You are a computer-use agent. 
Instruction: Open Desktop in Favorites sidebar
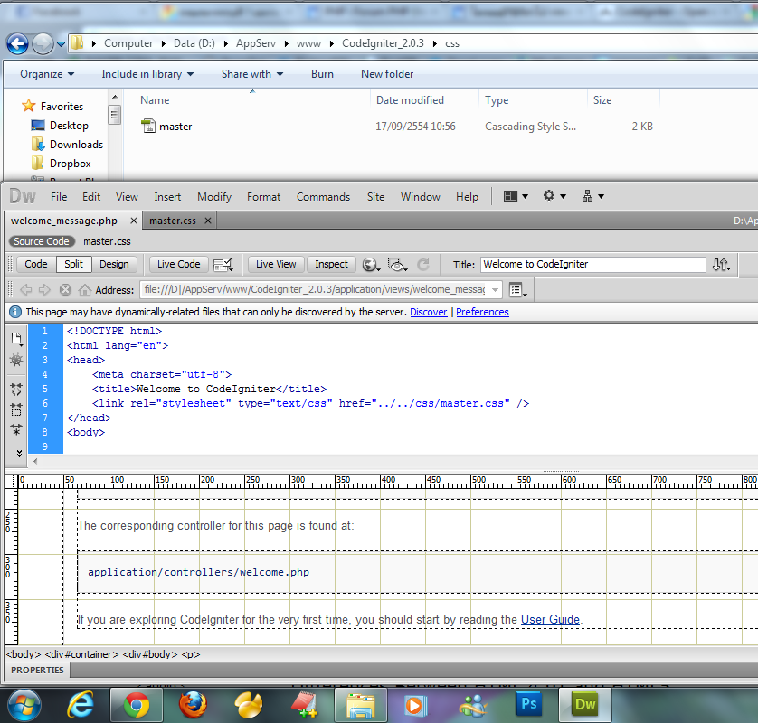[60, 126]
